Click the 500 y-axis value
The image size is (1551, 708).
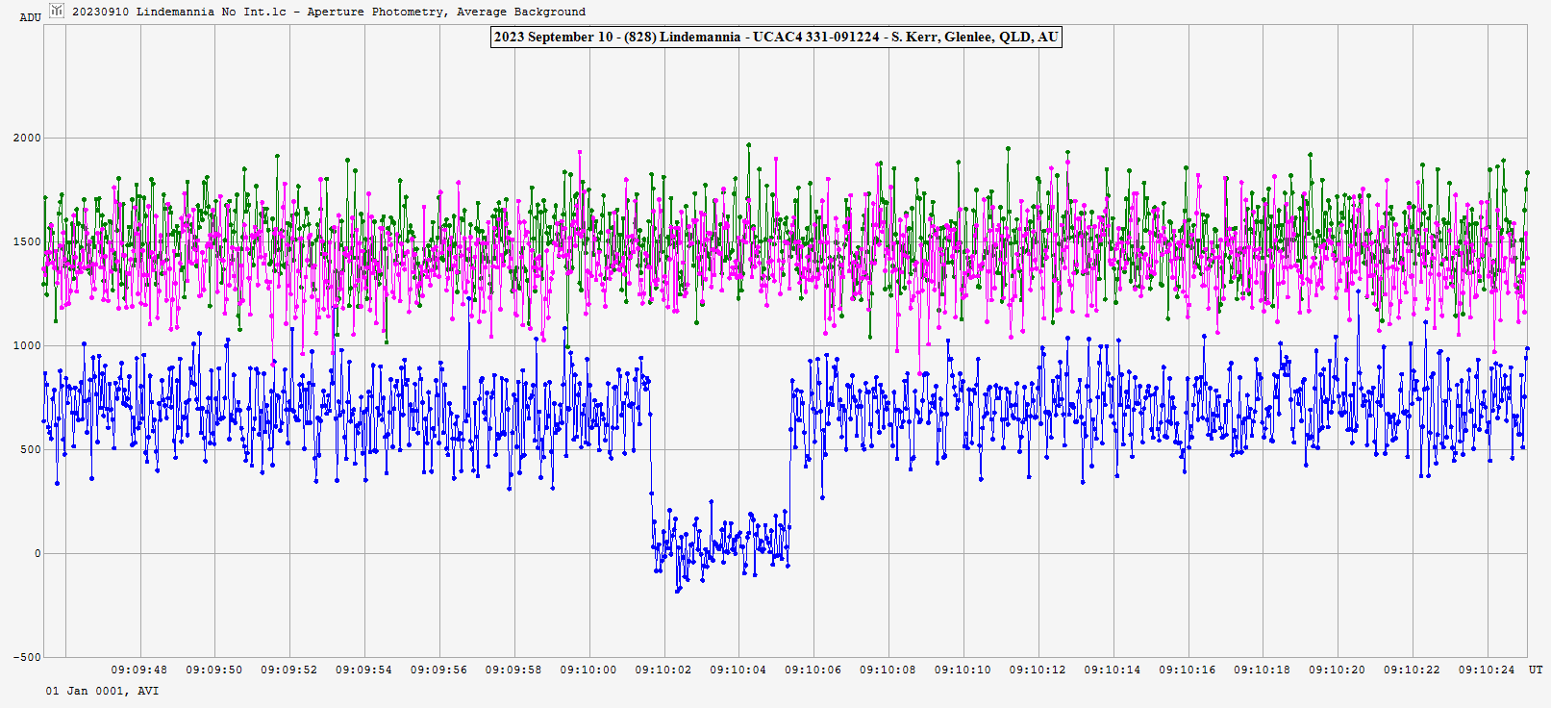[31, 449]
